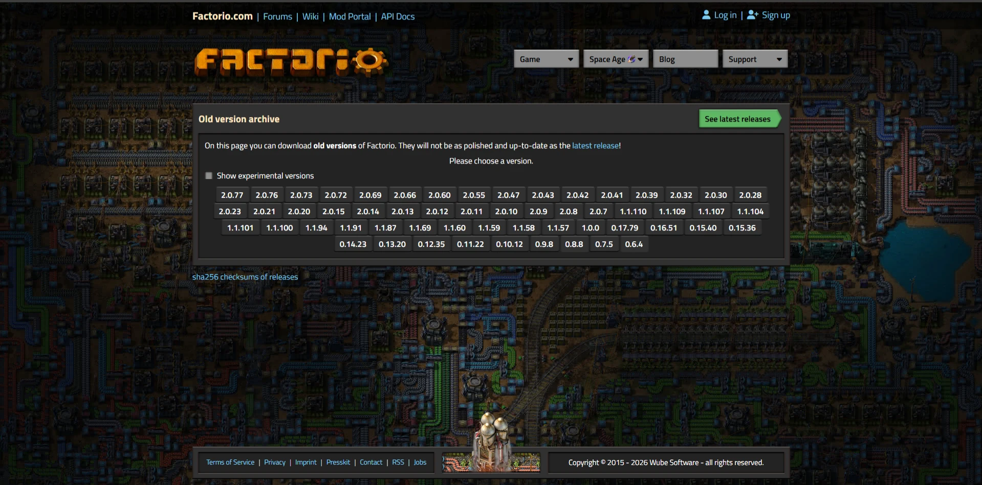Image resolution: width=982 pixels, height=485 pixels.
Task: Click the See latest releases button
Action: pos(740,119)
